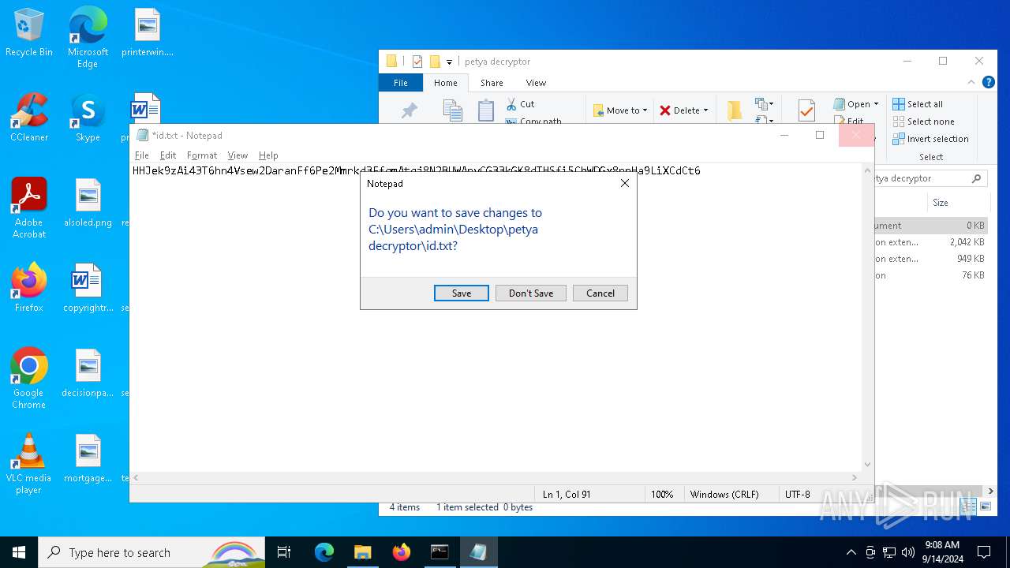This screenshot has height=568, width=1010.
Task: Click Copy icon in Explorer ribbon
Action: tap(452, 110)
